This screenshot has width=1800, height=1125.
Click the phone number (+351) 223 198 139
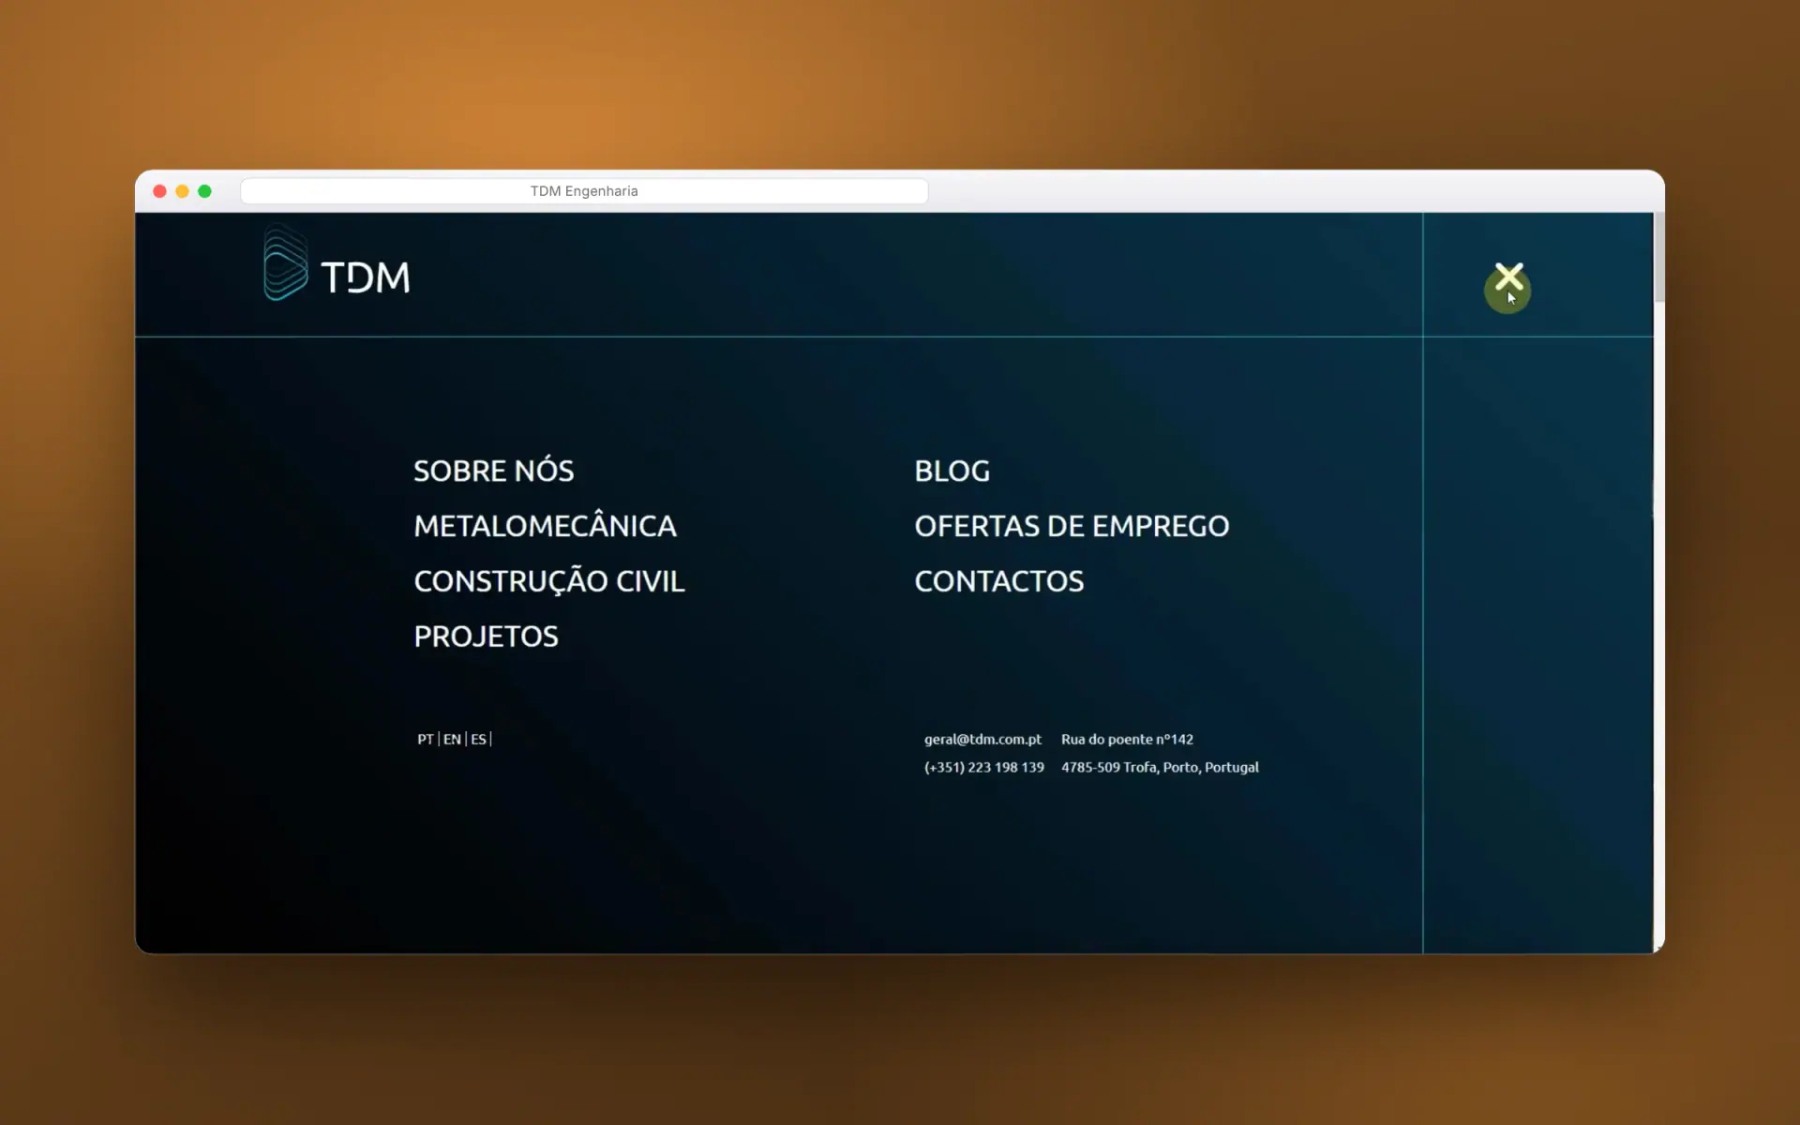(x=983, y=767)
